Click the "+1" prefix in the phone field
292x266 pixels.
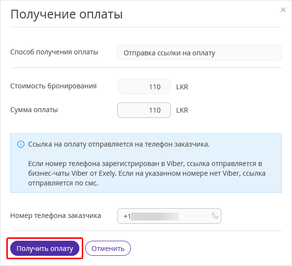point(127,216)
